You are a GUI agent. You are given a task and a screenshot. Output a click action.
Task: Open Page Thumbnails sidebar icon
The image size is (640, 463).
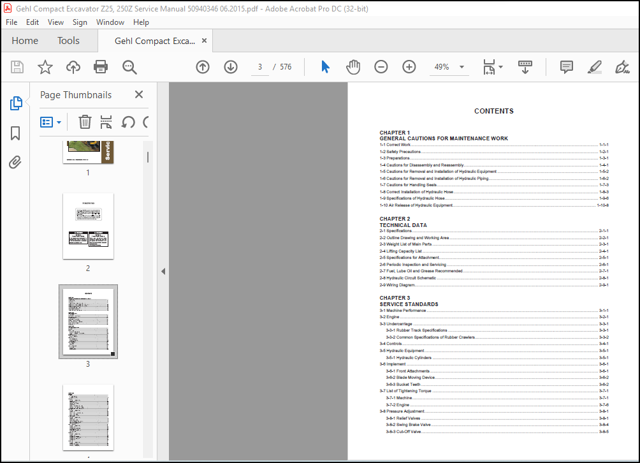(x=16, y=103)
